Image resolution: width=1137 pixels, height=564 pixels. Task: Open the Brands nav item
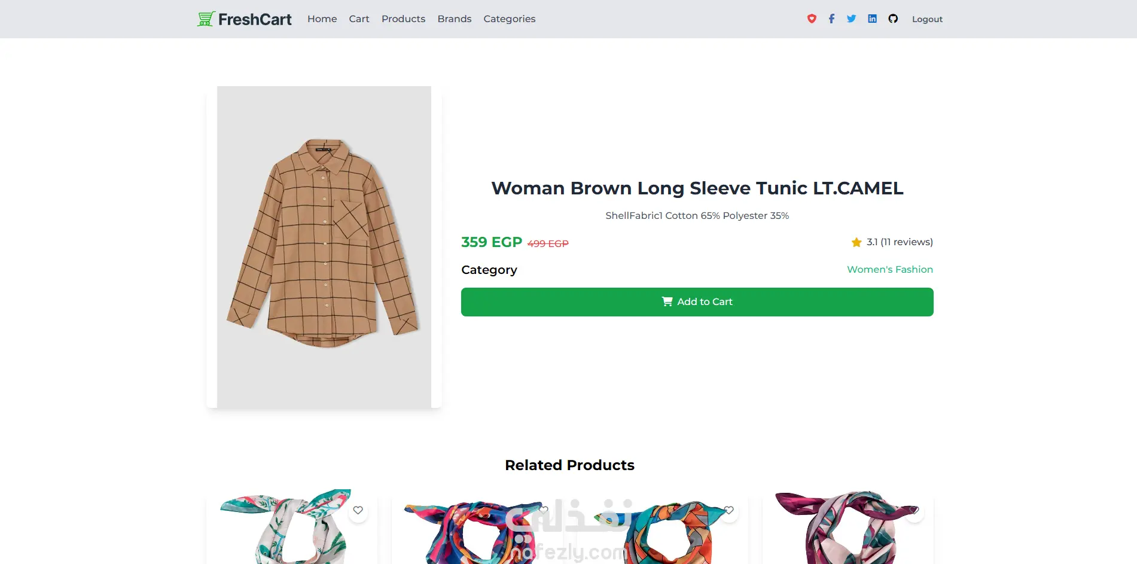[x=454, y=19]
